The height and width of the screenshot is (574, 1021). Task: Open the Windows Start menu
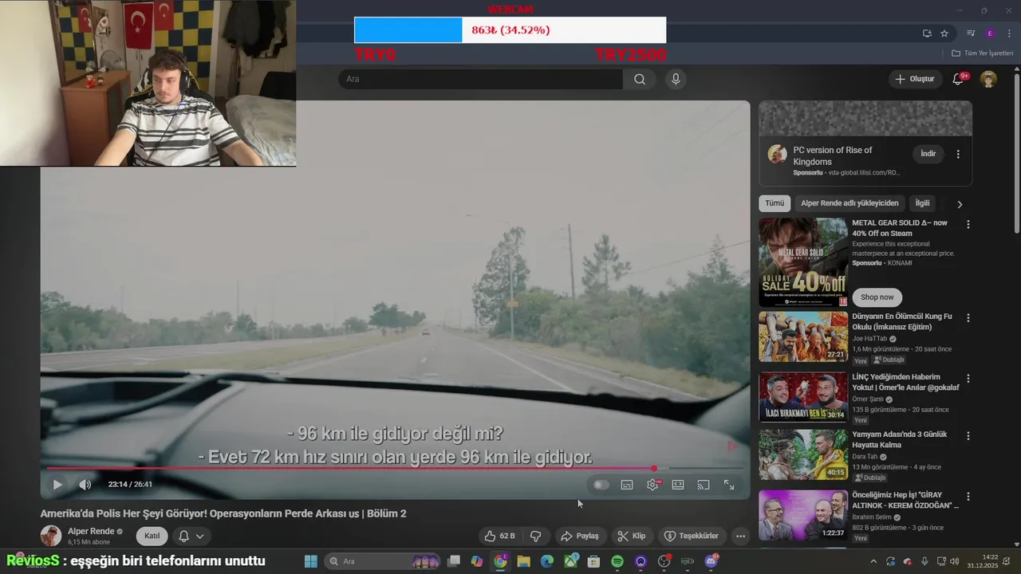pos(311,561)
